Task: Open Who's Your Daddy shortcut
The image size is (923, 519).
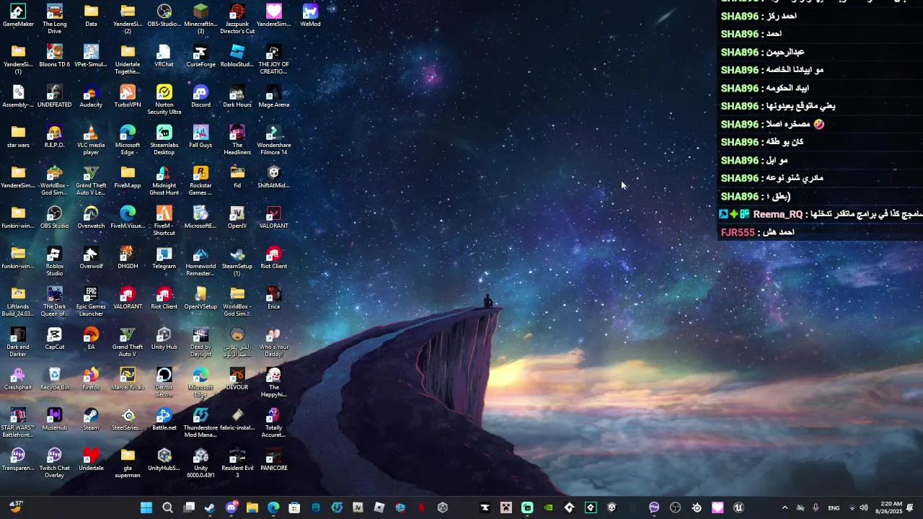Action: tap(274, 342)
